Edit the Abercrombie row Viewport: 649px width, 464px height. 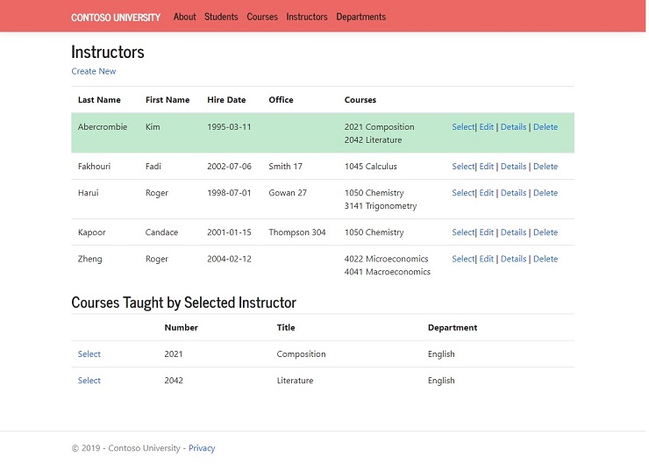coord(487,127)
